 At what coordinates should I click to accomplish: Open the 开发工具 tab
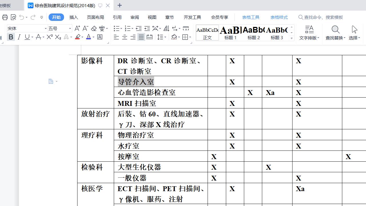coord(192,17)
